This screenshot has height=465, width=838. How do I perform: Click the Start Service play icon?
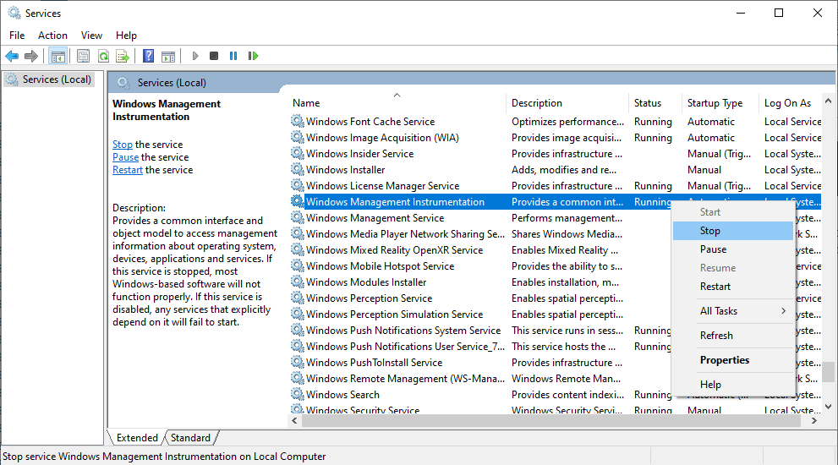point(195,56)
